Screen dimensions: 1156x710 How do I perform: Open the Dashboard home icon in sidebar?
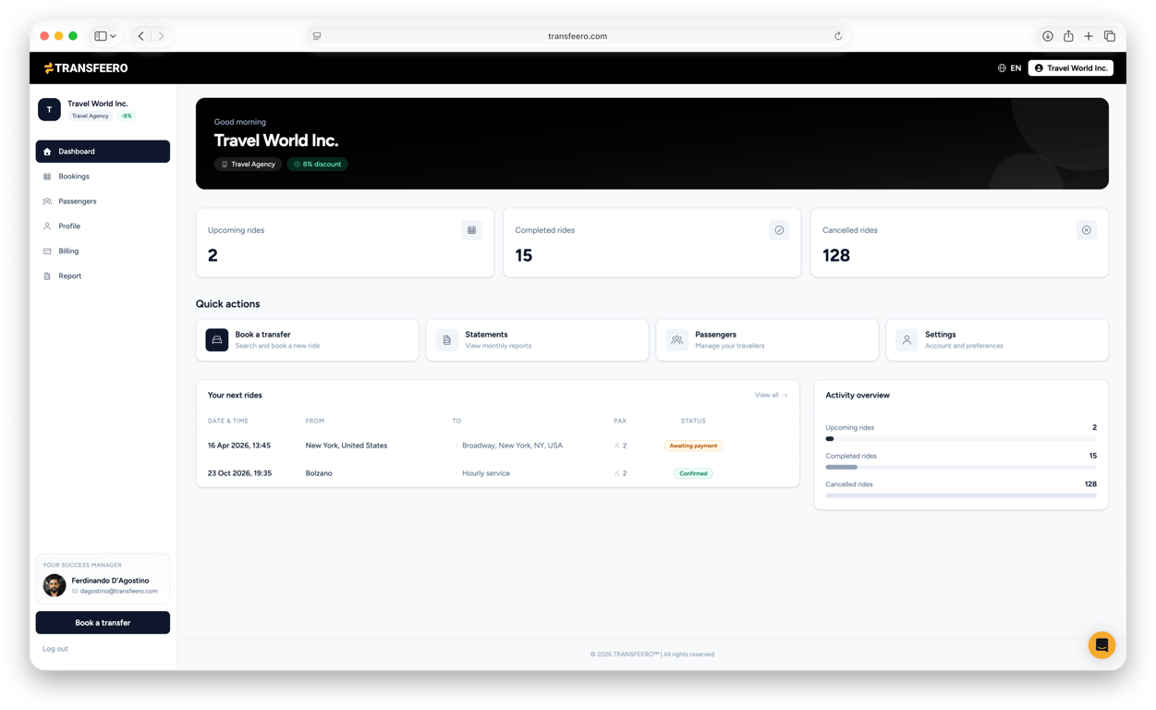[x=47, y=152]
